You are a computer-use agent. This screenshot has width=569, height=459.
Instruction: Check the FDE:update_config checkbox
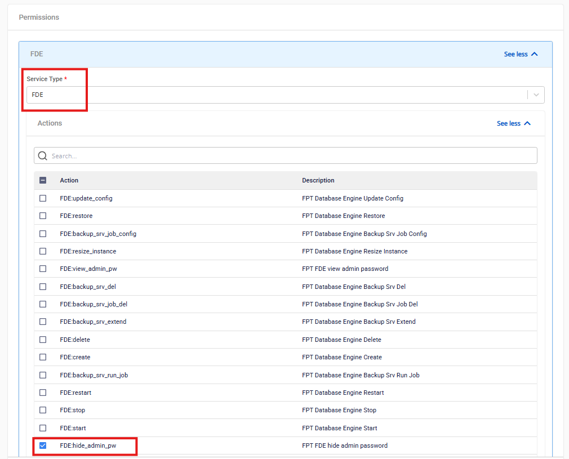point(43,198)
